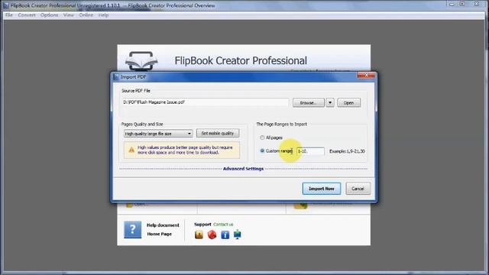Select the All pages radio option
The image size is (489, 275).
point(262,137)
